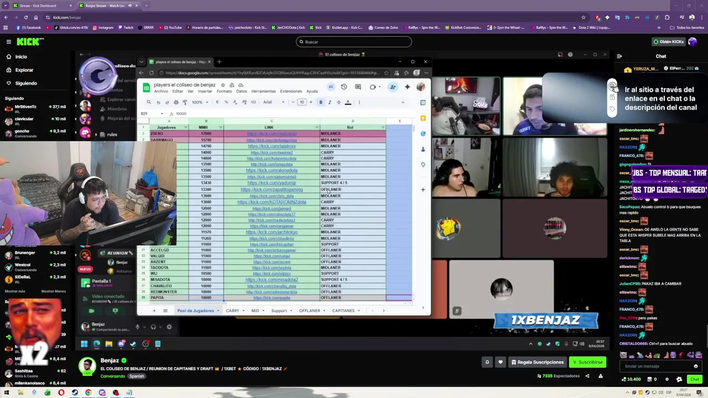Open Westcol recommended channel

[x=36, y=267]
